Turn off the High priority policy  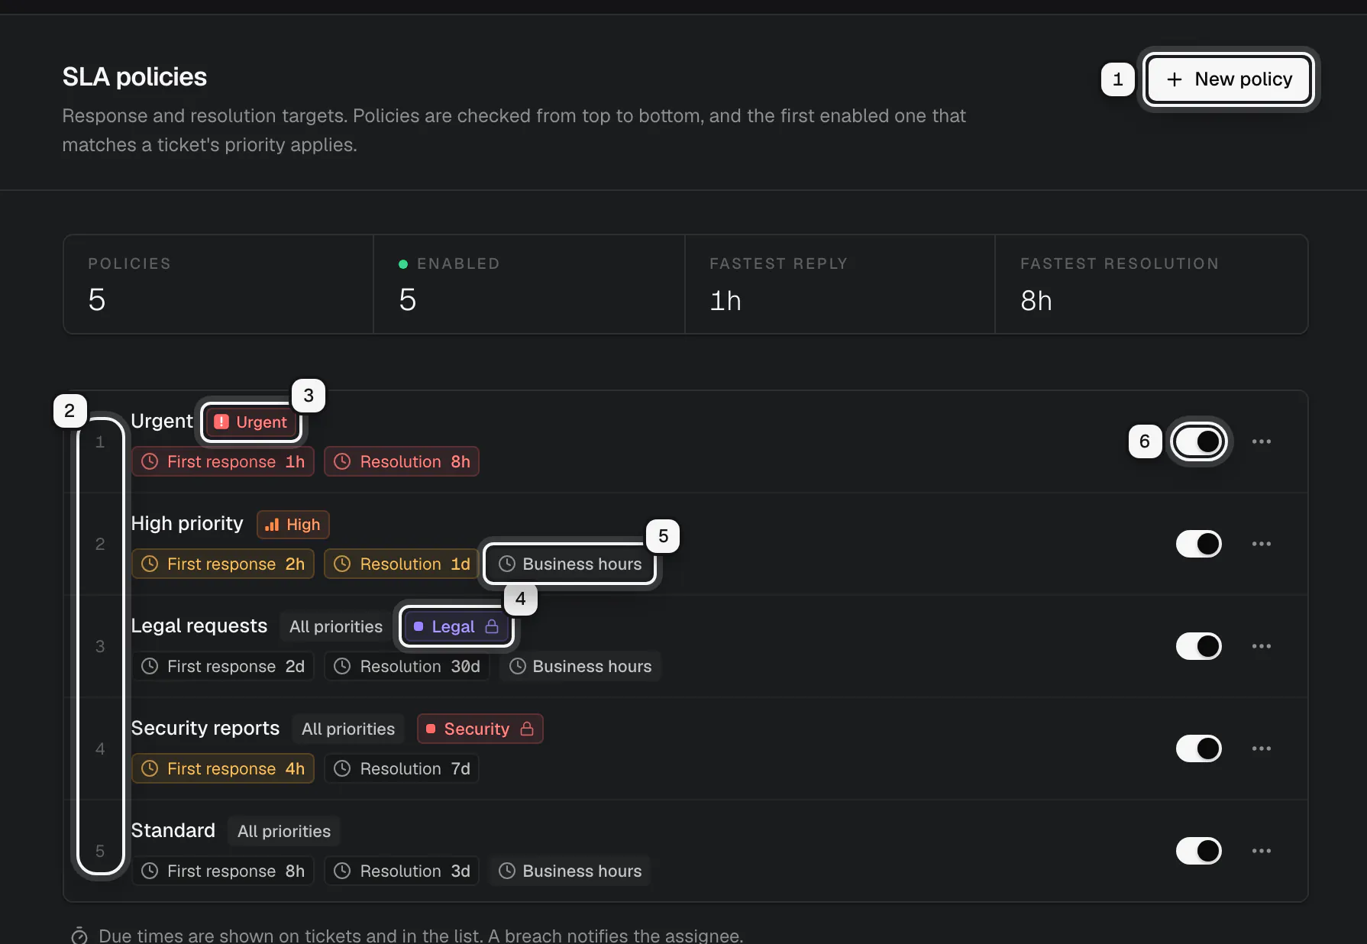click(x=1198, y=544)
